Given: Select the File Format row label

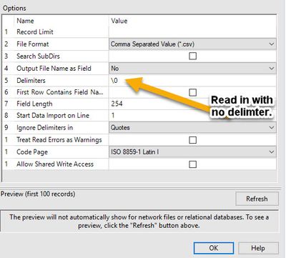Looking at the screenshot, I should tap(33, 44).
